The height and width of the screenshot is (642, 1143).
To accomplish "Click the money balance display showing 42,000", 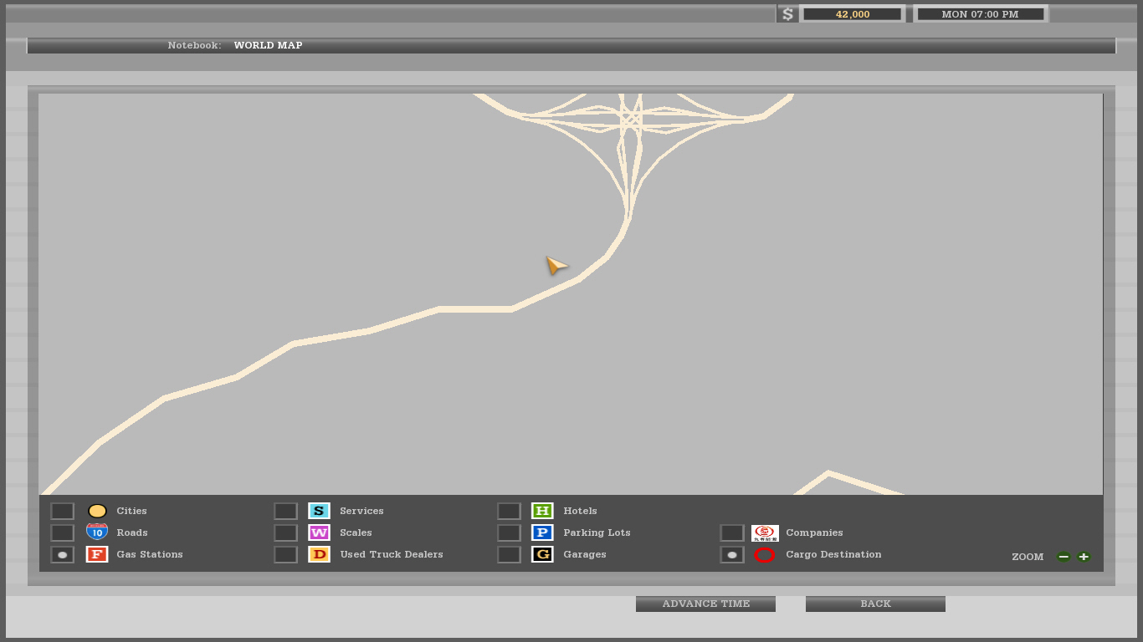I will (852, 14).
